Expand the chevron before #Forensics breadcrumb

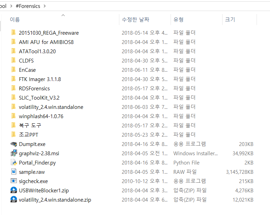pos(11,6)
